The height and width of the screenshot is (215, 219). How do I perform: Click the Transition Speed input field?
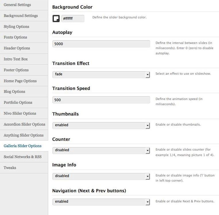[101, 100]
